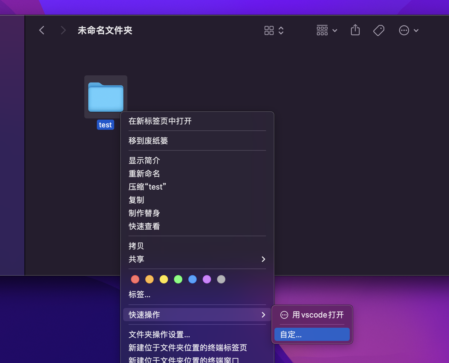Click the Edit Tags toolbar icon
The width and height of the screenshot is (449, 363).
(x=379, y=30)
